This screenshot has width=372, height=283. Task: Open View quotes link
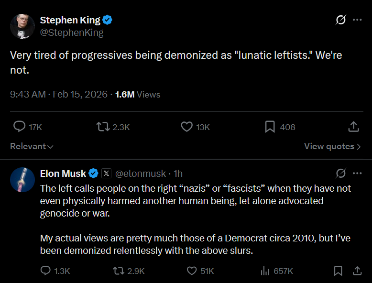(332, 146)
